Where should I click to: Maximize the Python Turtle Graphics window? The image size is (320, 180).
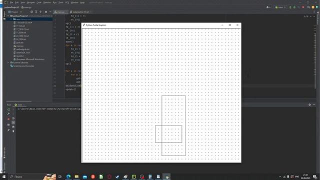click(x=230, y=25)
